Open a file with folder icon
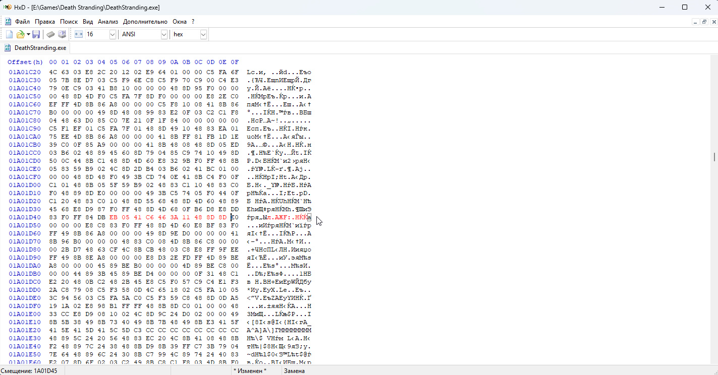 click(20, 34)
